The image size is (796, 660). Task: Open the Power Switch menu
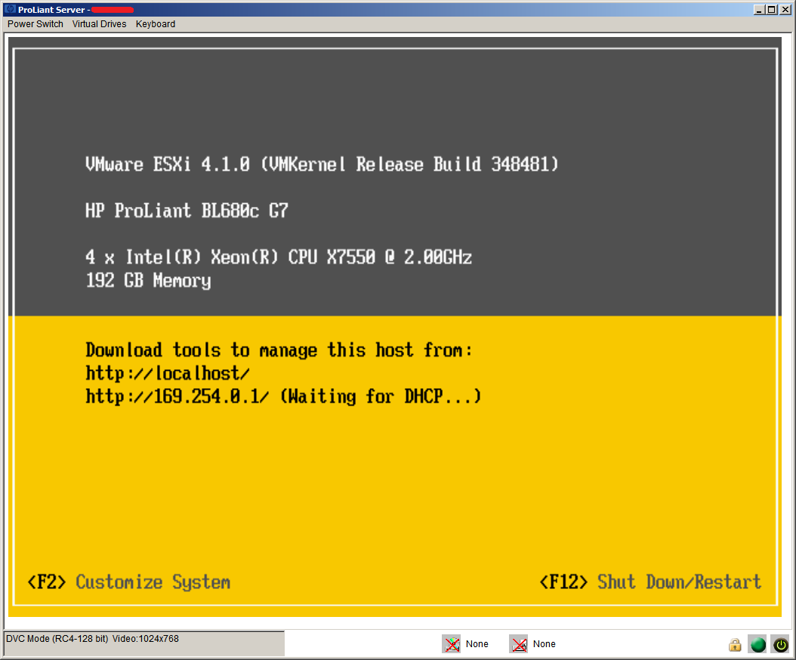click(x=35, y=24)
